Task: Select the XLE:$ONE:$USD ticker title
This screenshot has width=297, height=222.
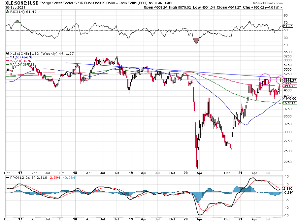Action: tap(22, 3)
